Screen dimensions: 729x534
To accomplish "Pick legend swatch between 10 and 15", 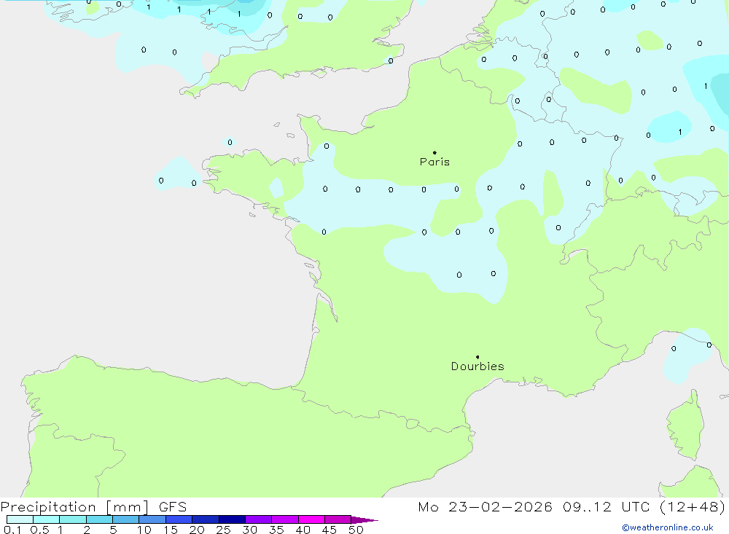I will pos(152,519).
